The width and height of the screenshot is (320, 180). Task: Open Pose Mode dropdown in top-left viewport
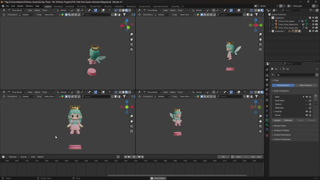tap(17, 11)
